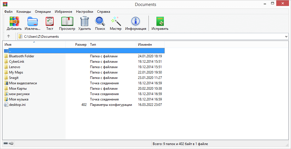
Task: Run the Тест archive check icon
Action: point(50,22)
